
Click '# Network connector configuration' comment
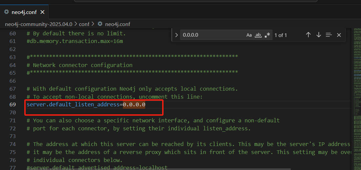80,65
